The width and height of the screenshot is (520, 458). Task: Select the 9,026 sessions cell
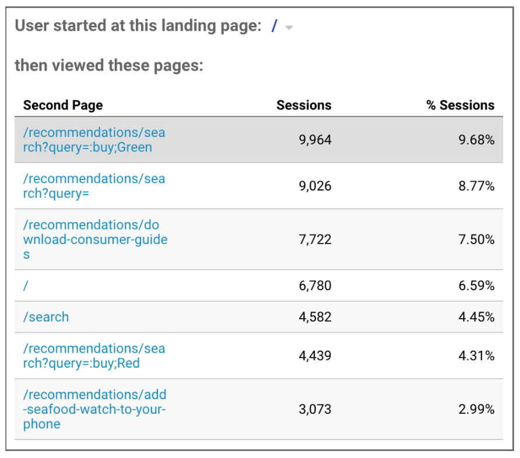point(315,186)
